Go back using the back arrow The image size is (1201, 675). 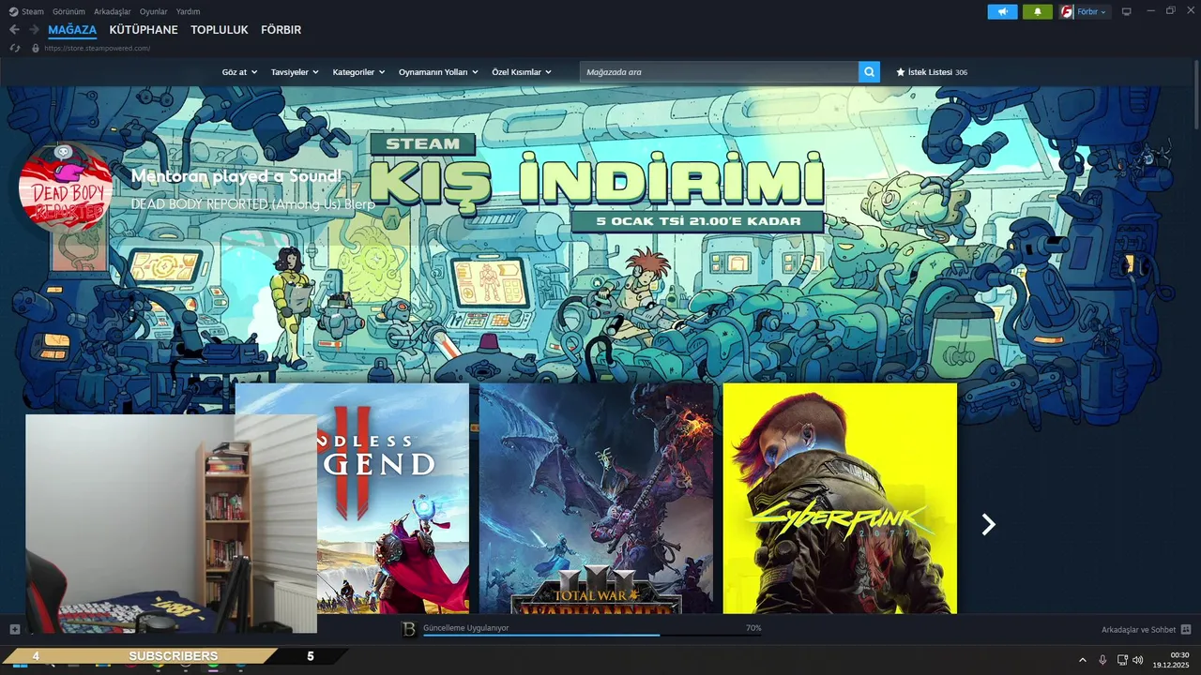click(14, 30)
